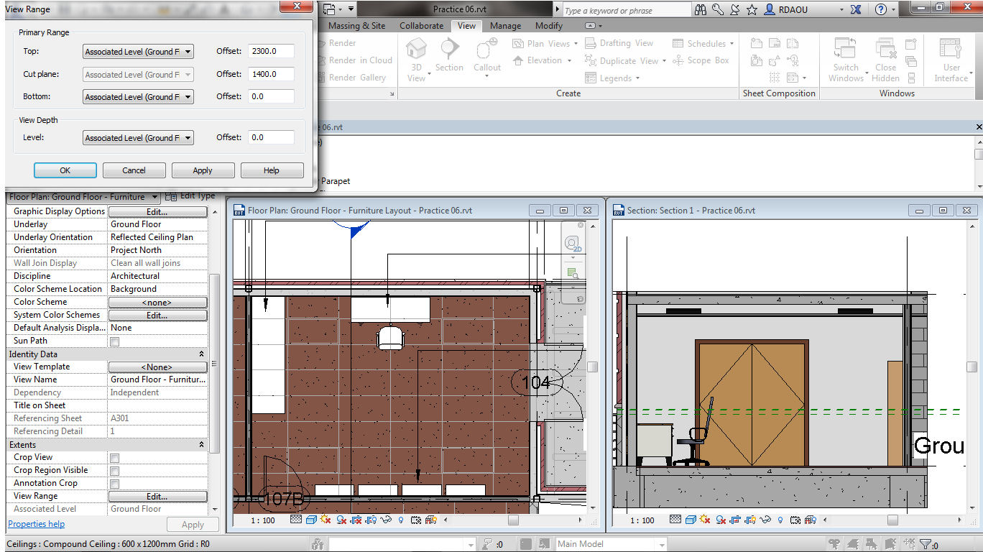Click the filter funnel icon in status bar
Image resolution: width=983 pixels, height=552 pixels.
click(926, 545)
